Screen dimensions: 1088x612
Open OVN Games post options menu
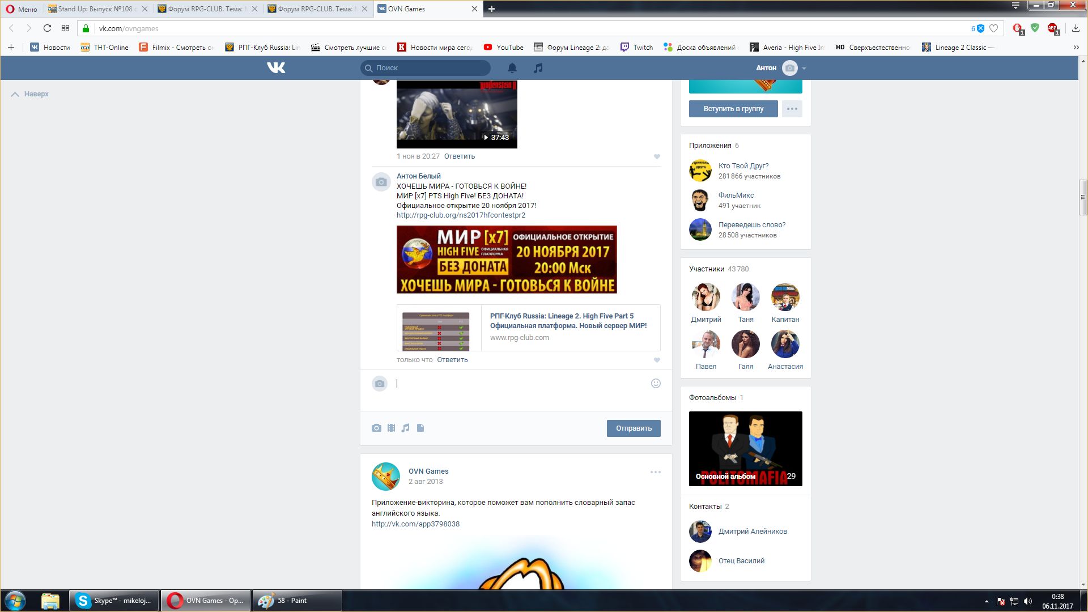(655, 472)
